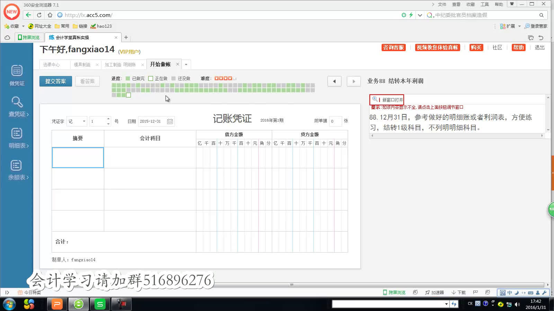Click the restore closed tab undo icon
Image resolution: width=554 pixels, height=311 pixels.
[541, 37]
